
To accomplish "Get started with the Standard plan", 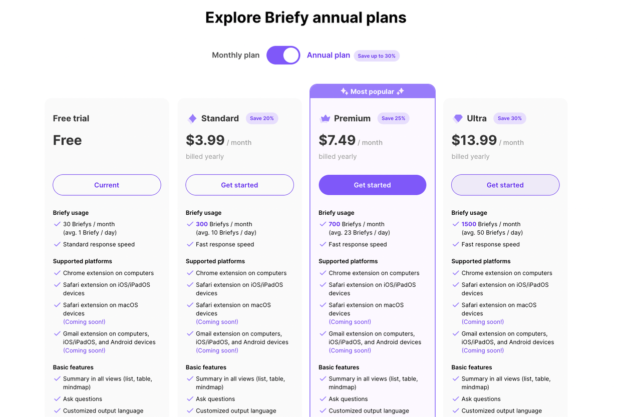I will (x=239, y=185).
